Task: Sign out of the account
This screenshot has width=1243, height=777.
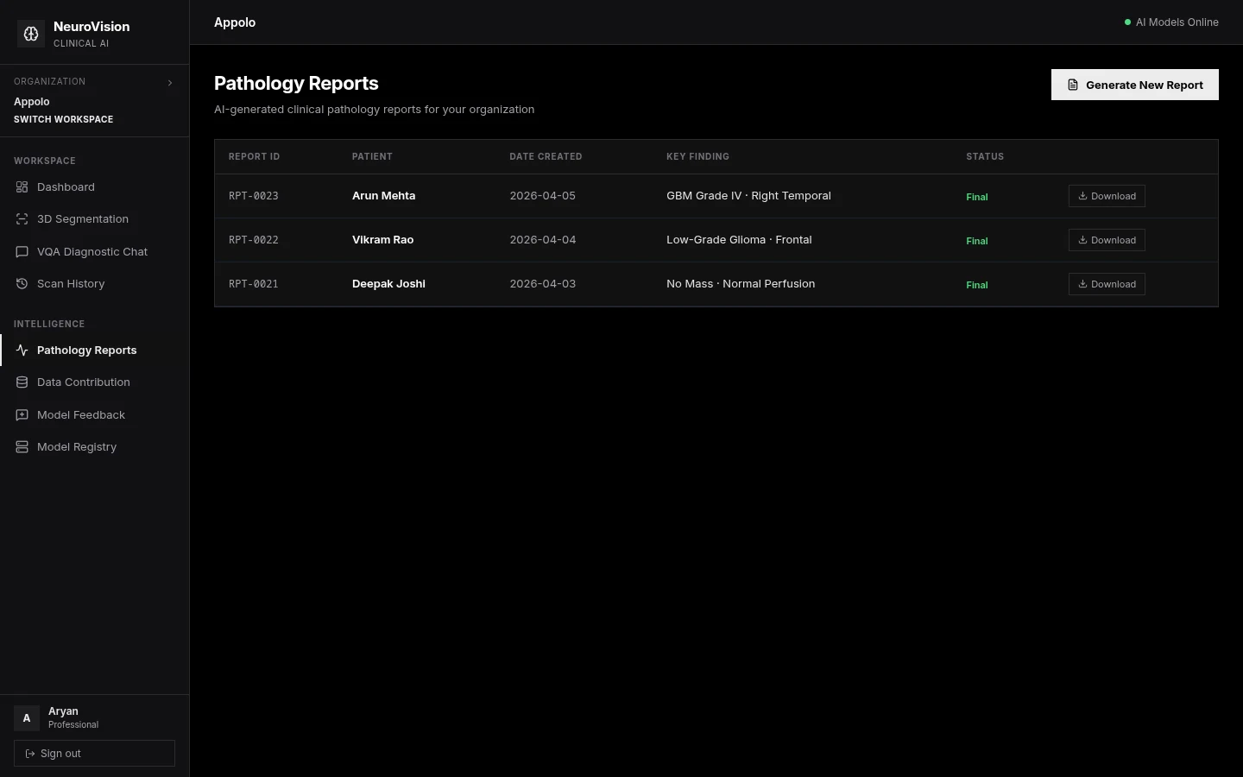Action: click(x=94, y=753)
